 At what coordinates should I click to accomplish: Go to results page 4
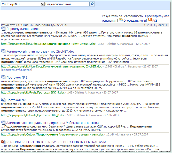click(154, 25)
